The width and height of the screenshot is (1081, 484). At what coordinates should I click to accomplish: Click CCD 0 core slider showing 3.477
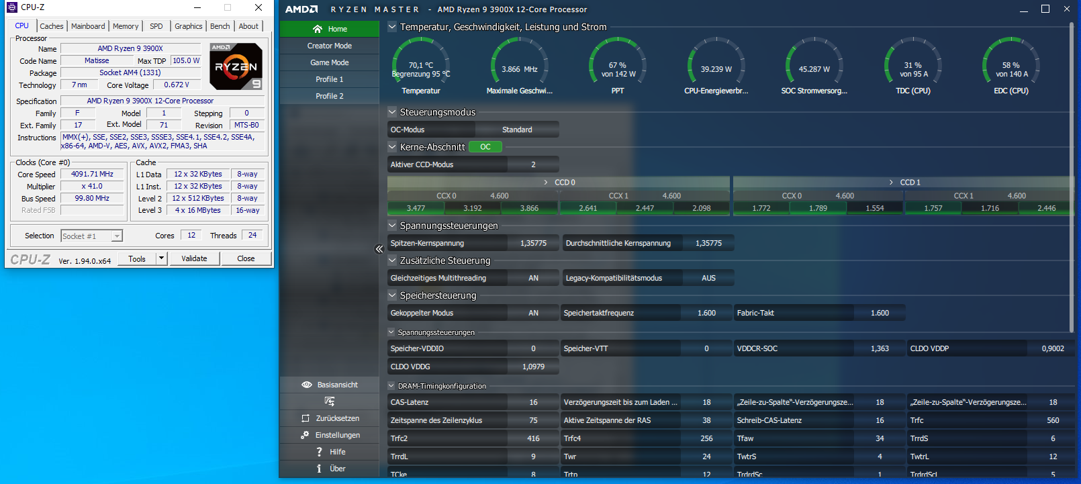pyautogui.click(x=416, y=208)
